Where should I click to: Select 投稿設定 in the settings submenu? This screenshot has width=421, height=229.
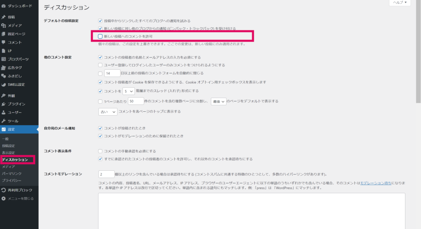[8, 146]
